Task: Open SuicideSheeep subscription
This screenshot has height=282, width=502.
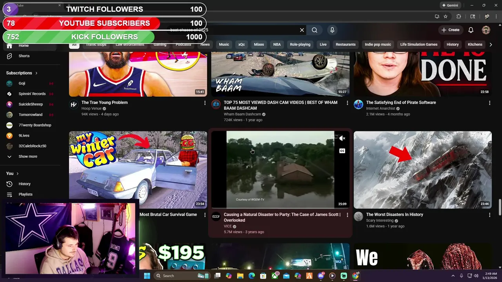Action: click(x=31, y=105)
